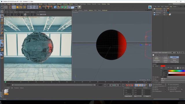This screenshot has width=185, height=104.
Task: Toggle the Specular checkbox
Action: (x=165, y=90)
